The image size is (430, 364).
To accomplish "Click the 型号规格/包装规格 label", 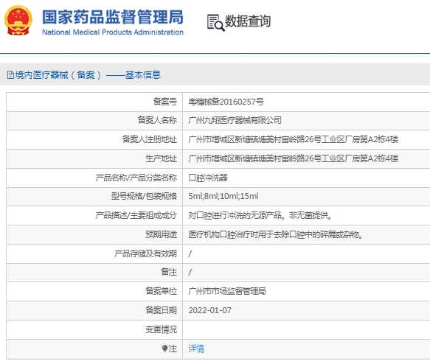I will click(144, 196).
